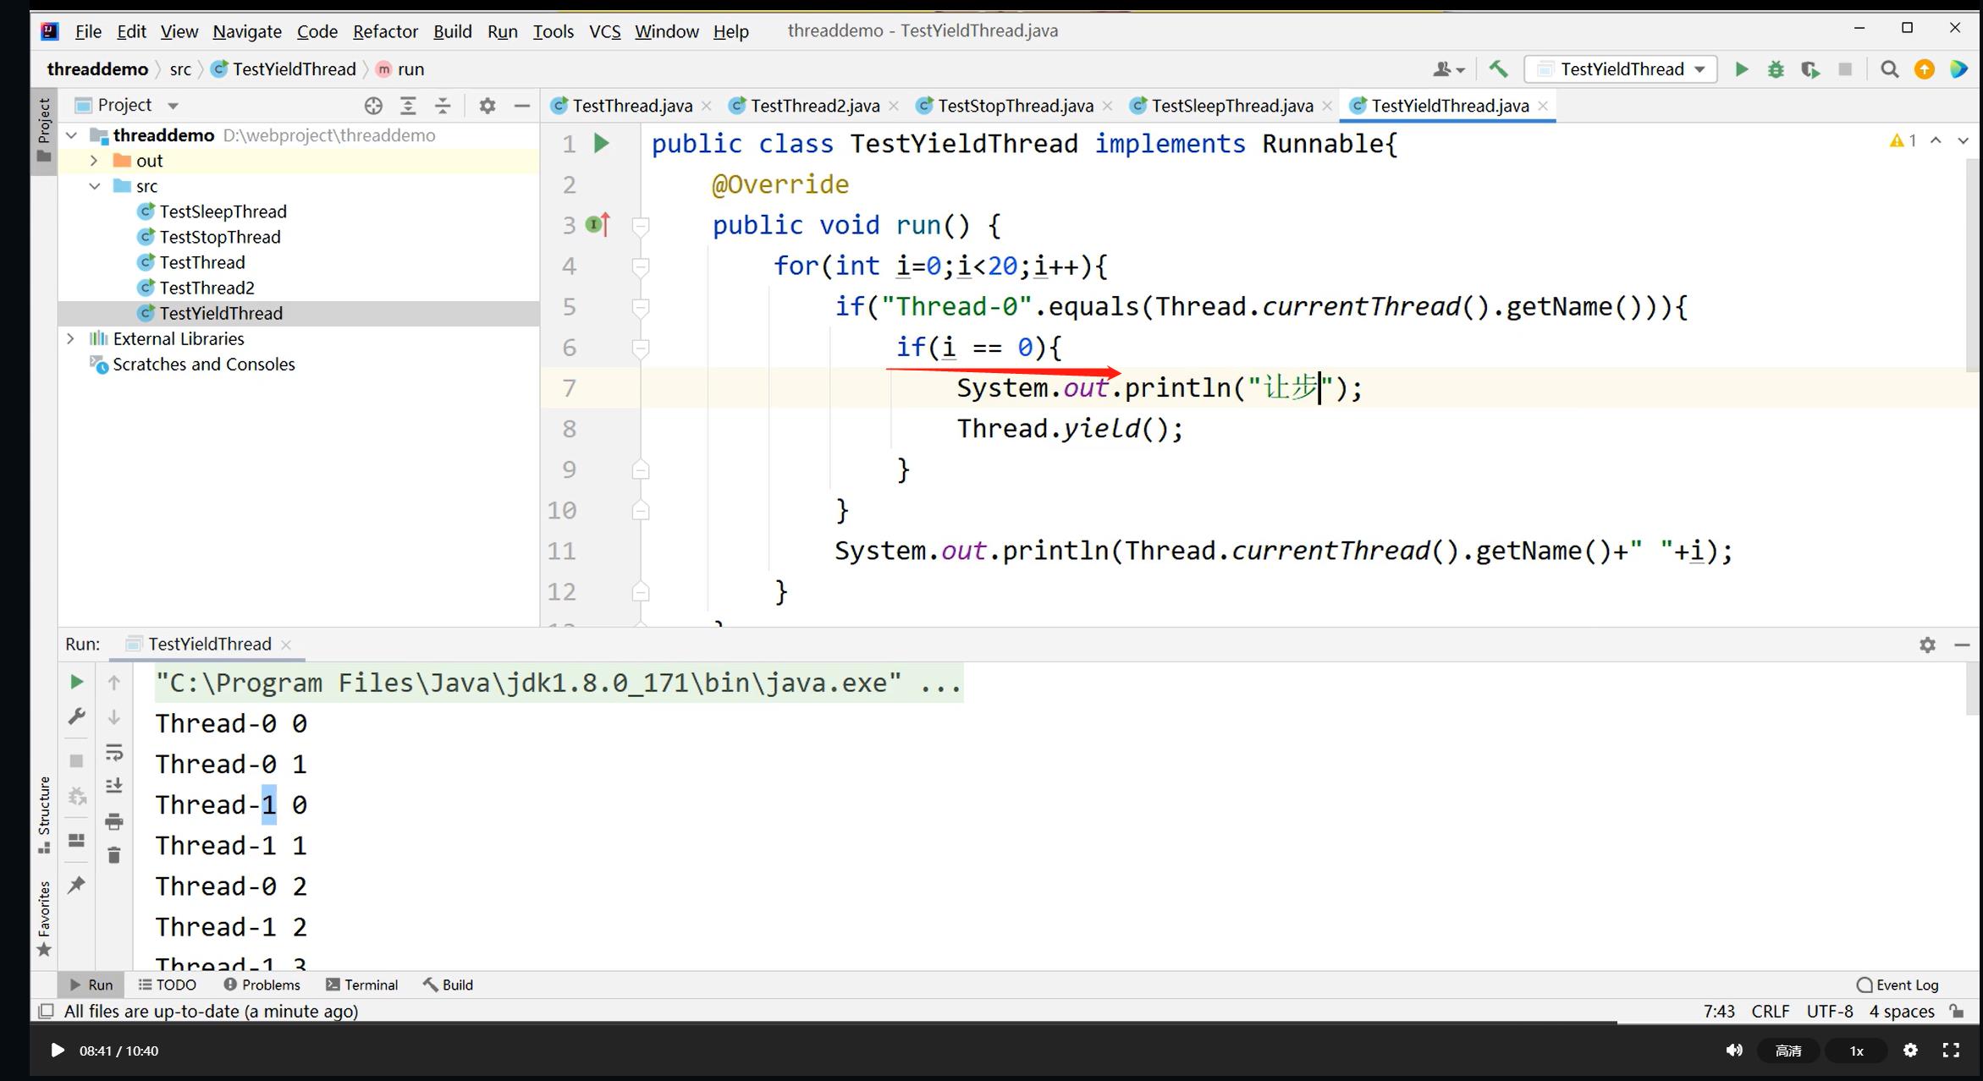Select opened file locator icon in Project panel
The height and width of the screenshot is (1081, 1983).
click(x=373, y=106)
